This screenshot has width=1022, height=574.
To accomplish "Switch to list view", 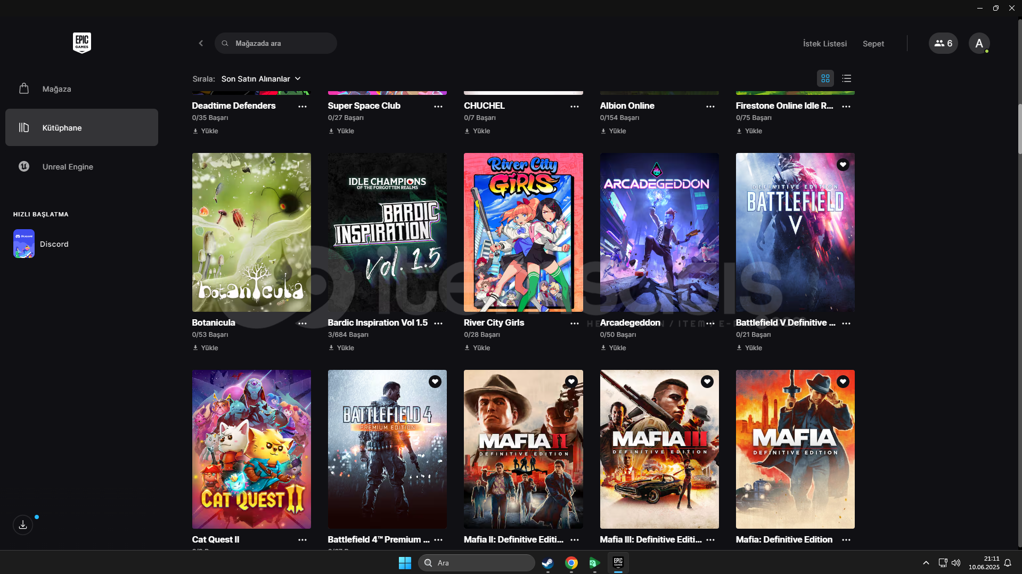I will (x=847, y=78).
